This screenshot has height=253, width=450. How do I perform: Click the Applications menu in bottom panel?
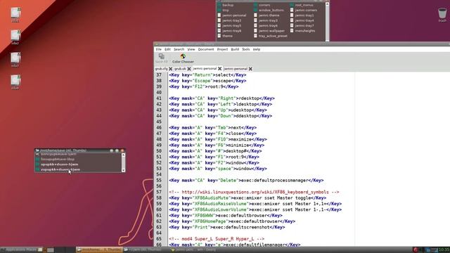coord(15,250)
